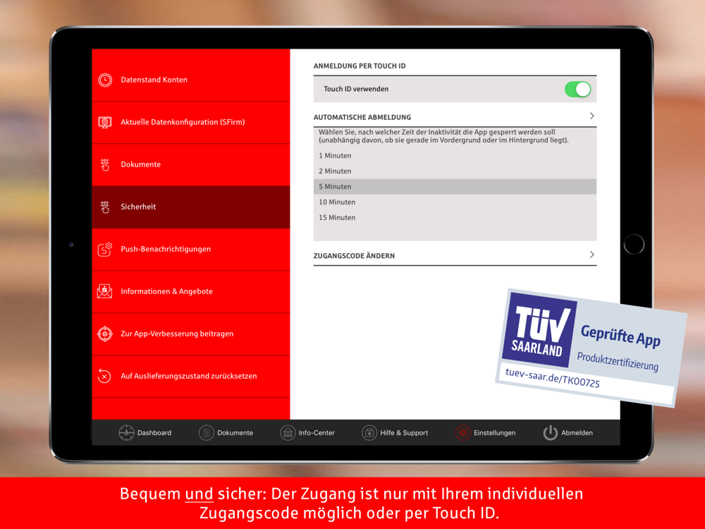Click the keypad-hand icon beside Sicherheit

click(x=105, y=207)
